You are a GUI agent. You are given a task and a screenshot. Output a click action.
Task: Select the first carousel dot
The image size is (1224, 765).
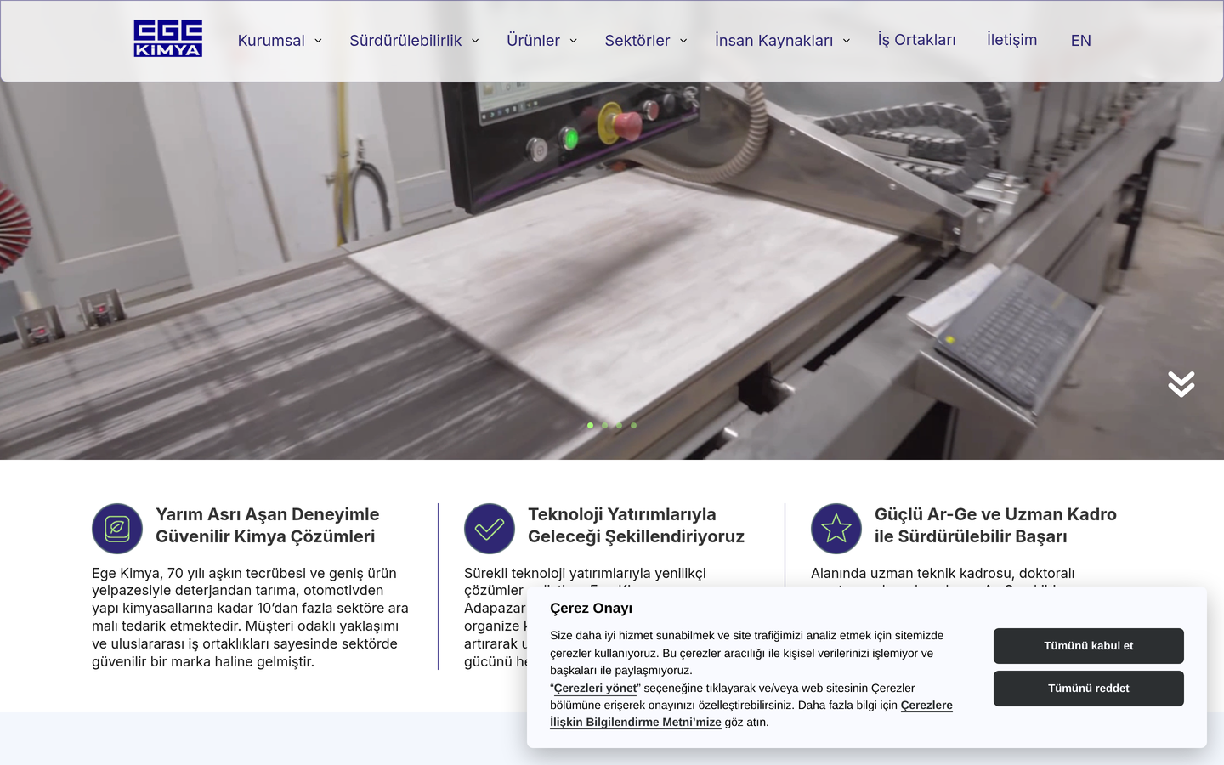pos(590,425)
